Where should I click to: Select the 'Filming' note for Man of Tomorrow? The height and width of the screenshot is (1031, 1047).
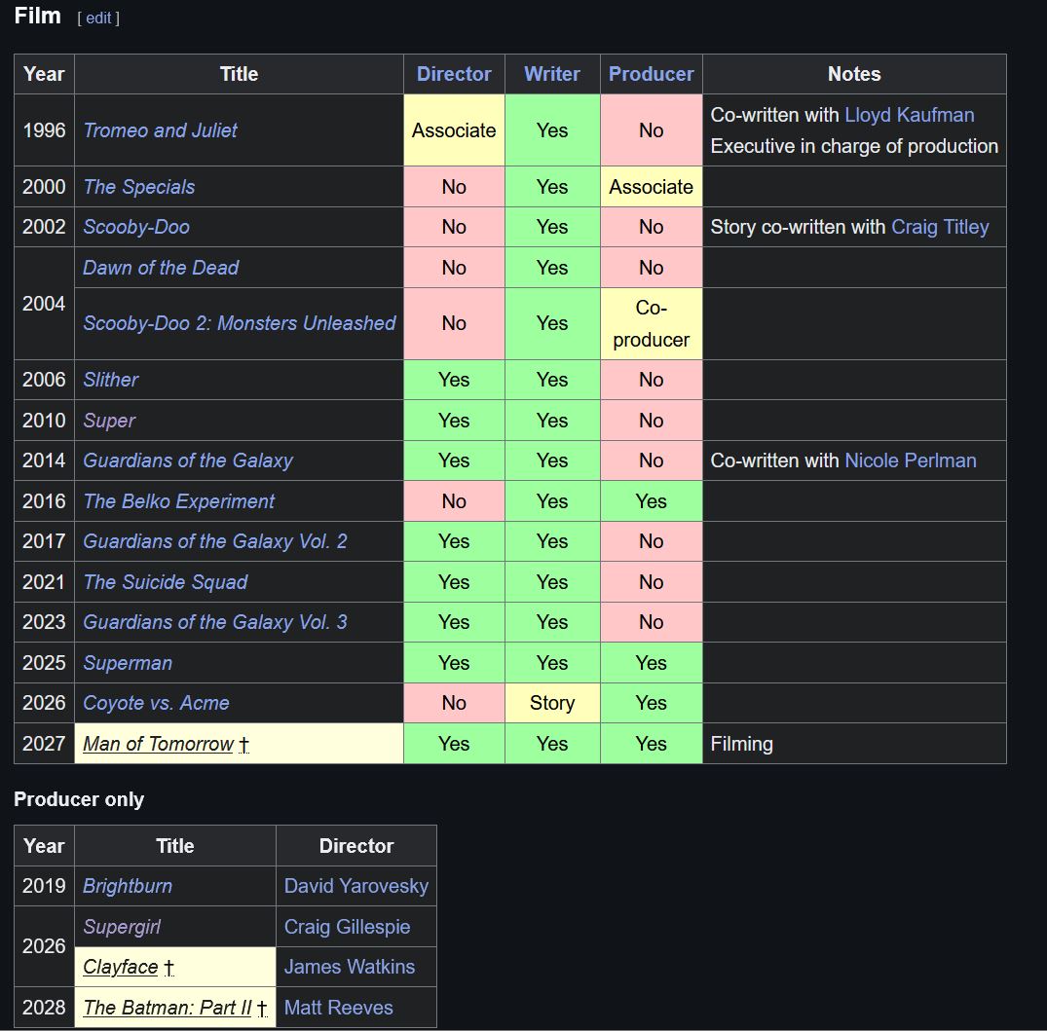[x=741, y=744]
